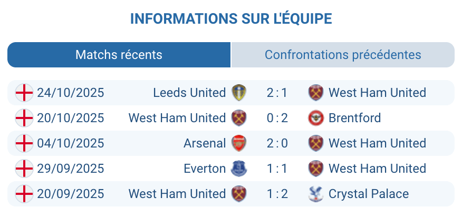Click England flag beside the 04/10/2025 match
Image resolution: width=462 pixels, height=217 pixels.
click(24, 143)
